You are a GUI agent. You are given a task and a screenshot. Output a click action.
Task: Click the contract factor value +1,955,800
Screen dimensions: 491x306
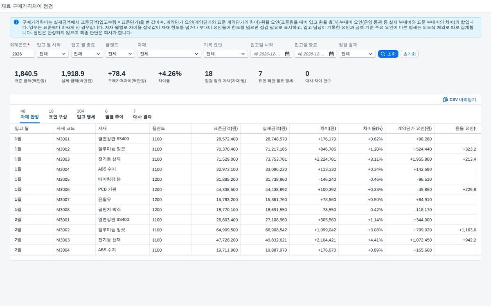pos(421,159)
